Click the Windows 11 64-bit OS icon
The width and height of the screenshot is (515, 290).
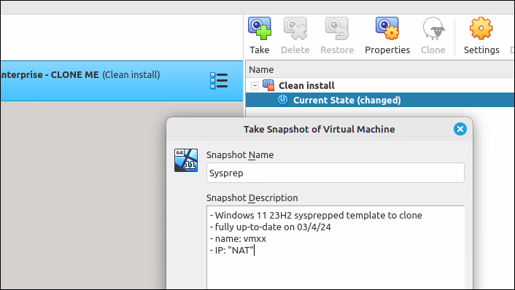pyautogui.click(x=186, y=160)
